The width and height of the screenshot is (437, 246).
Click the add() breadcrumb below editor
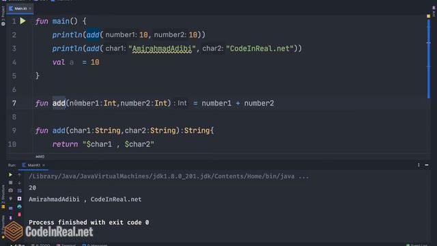(x=40, y=156)
